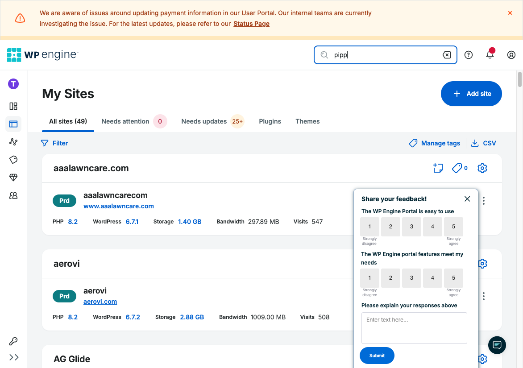Open settings gear for aaalawncare.com
Screen dimensions: 523x368
pyautogui.click(x=482, y=168)
